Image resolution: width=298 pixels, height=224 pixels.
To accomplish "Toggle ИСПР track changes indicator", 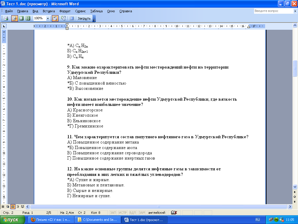I will 123,213.
